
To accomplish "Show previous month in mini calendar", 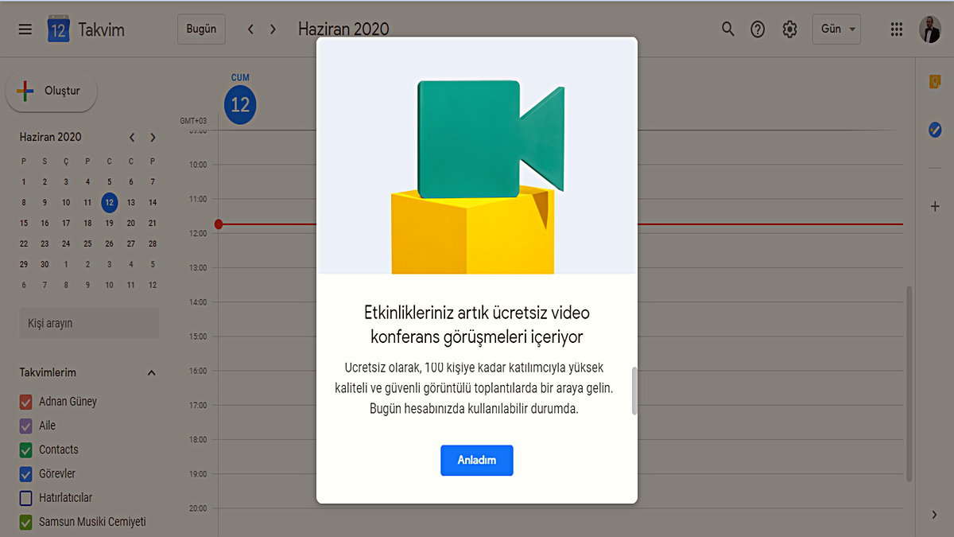I will [132, 138].
